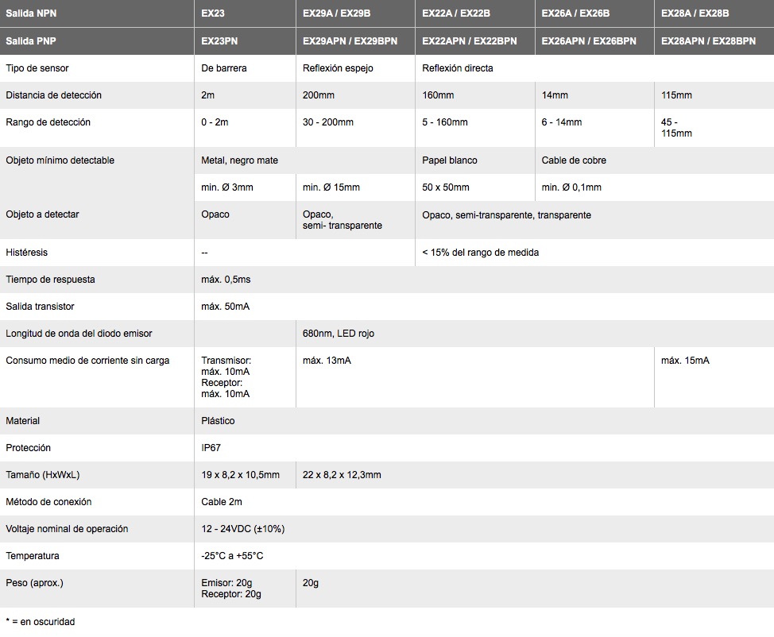The width and height of the screenshot is (774, 637).
Task: Click the Salida NPN row header
Action: click(x=31, y=14)
